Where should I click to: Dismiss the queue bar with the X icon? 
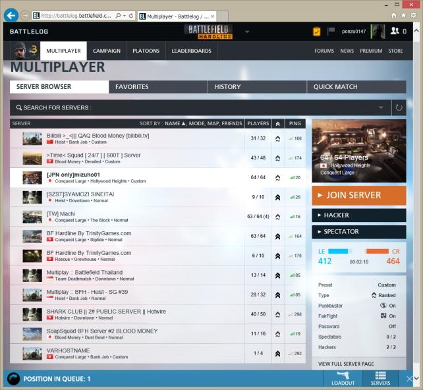pyautogui.click(x=409, y=379)
